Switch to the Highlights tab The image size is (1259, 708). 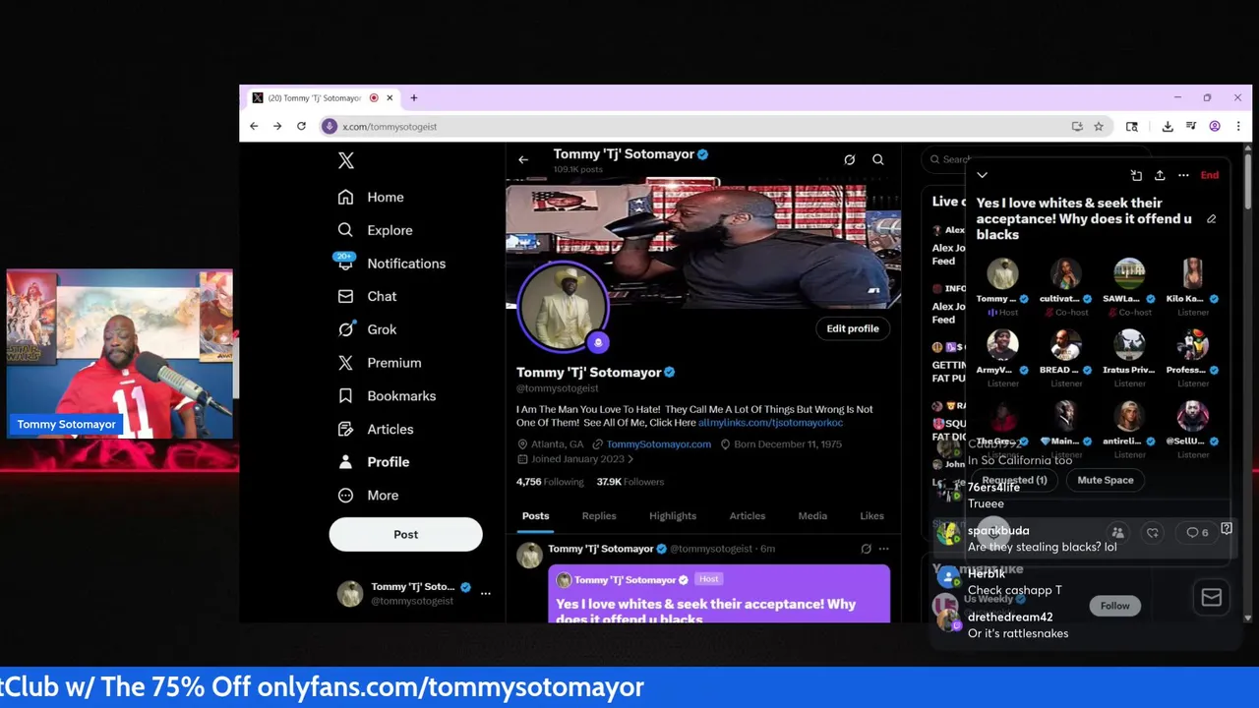pos(673,515)
